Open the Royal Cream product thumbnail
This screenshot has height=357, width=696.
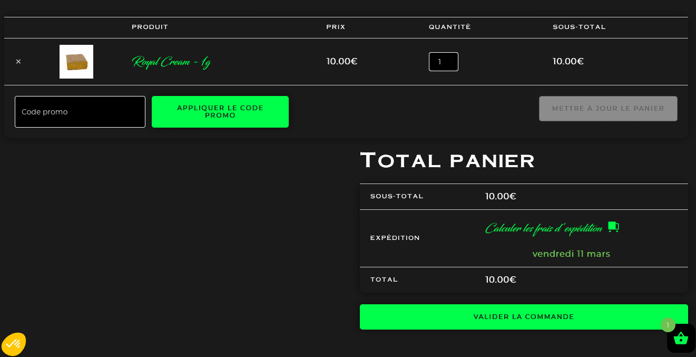76,62
